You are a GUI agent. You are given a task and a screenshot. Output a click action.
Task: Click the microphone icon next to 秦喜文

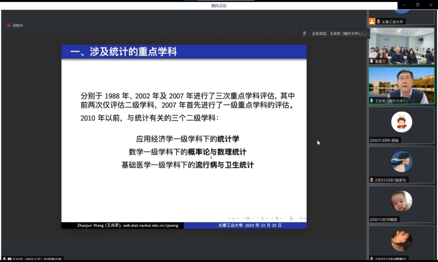[372, 61]
